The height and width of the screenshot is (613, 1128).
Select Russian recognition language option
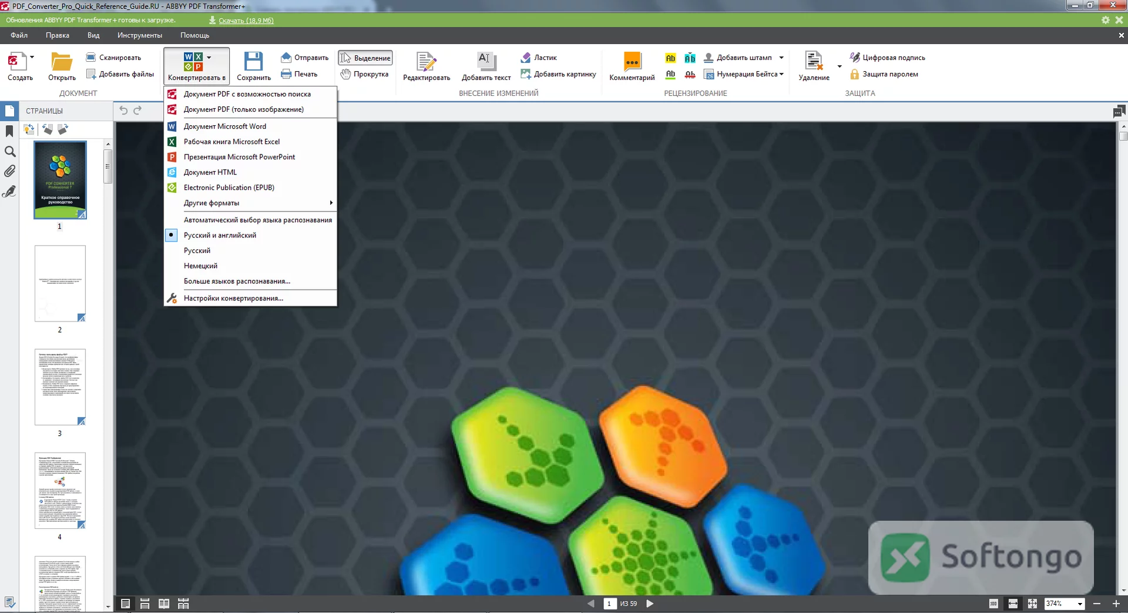[251, 250]
